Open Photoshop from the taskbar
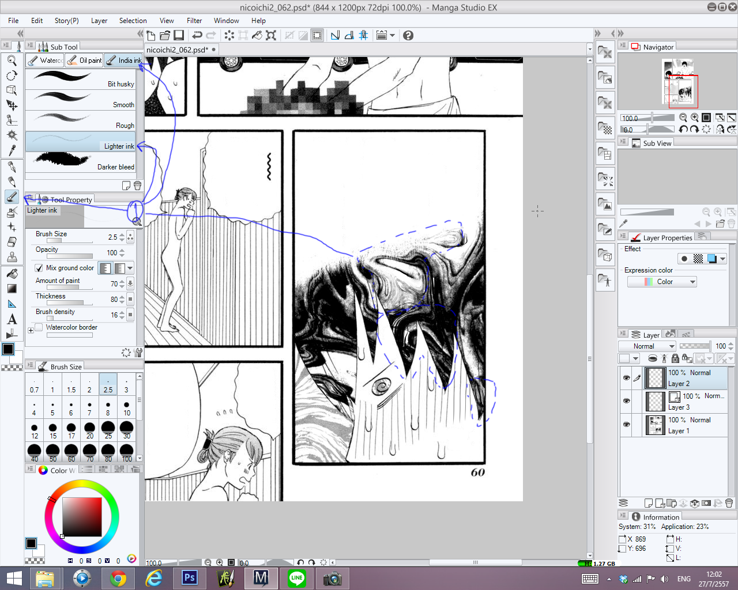 190,578
